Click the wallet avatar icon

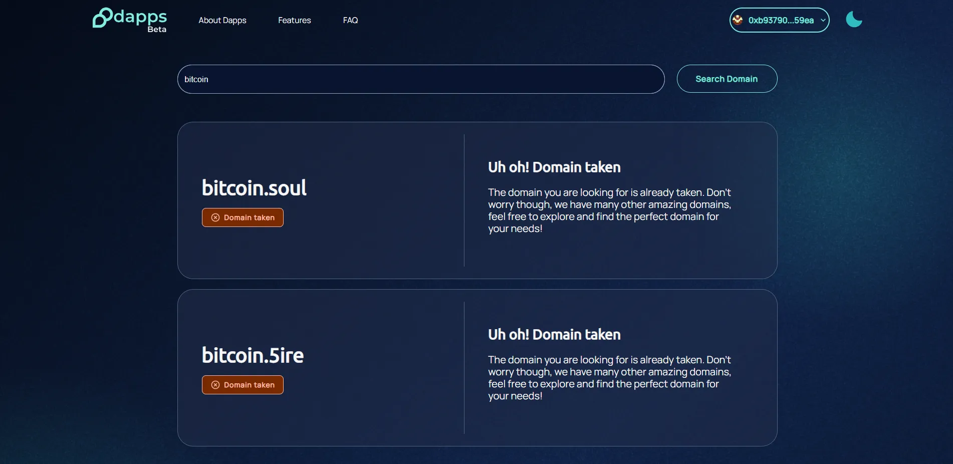738,20
